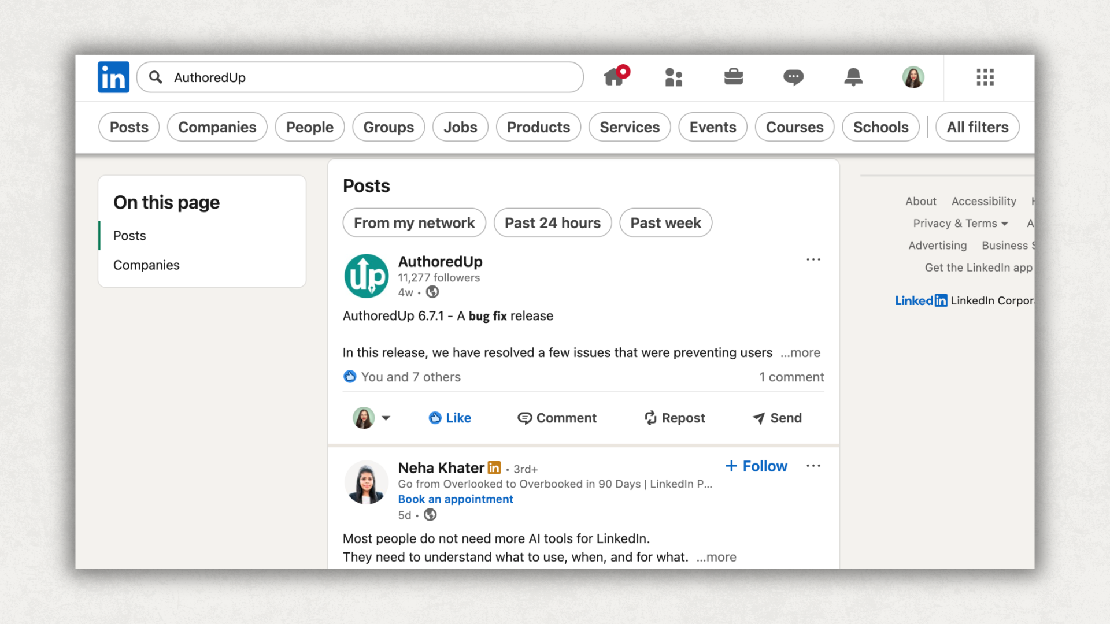Click the LinkedIn premium badge next to Neha Khater
This screenshot has width=1110, height=624.
click(x=494, y=467)
